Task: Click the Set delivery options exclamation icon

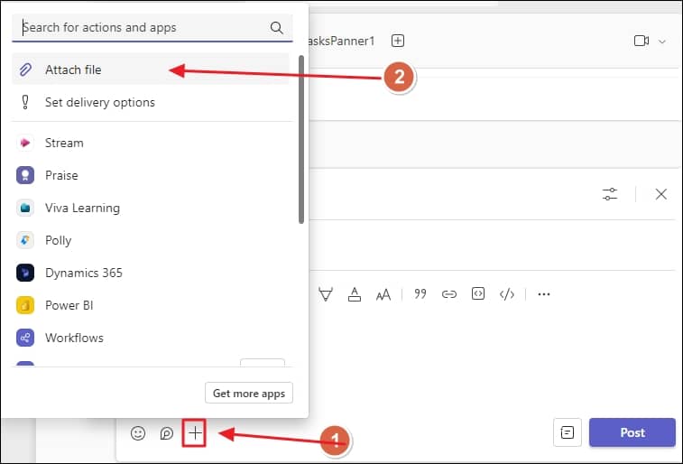Action: click(25, 102)
